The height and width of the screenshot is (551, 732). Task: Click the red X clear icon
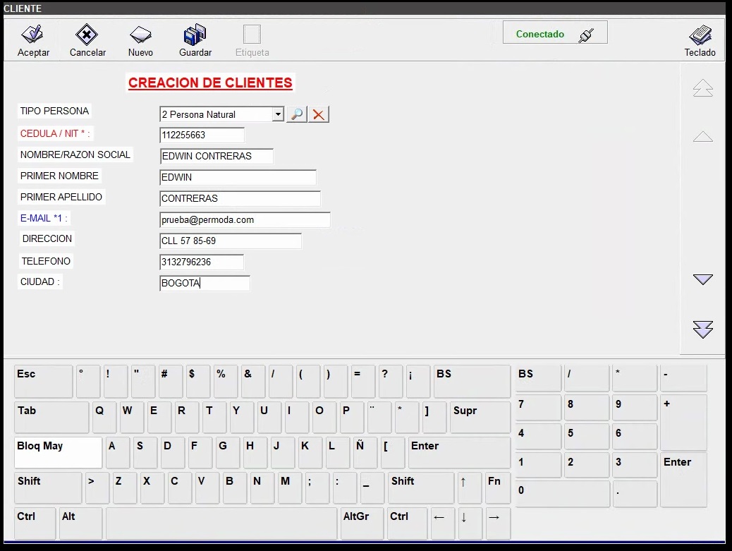(x=319, y=114)
